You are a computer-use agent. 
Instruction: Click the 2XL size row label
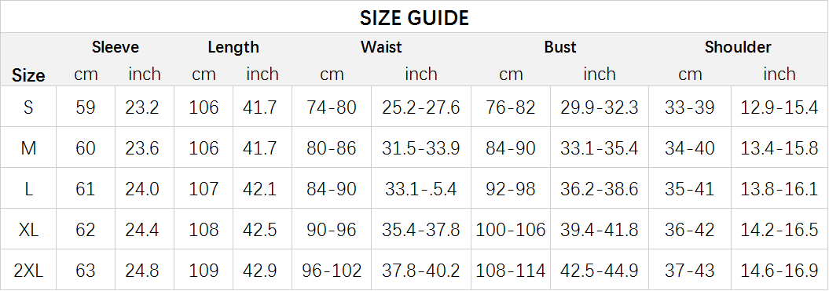(28, 271)
